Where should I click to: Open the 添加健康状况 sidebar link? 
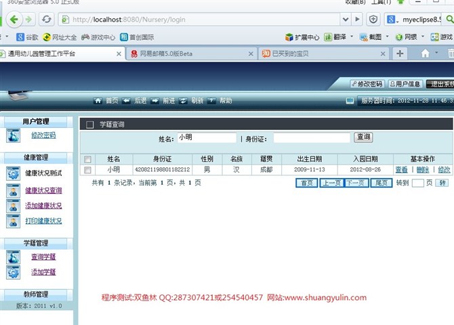(43, 206)
